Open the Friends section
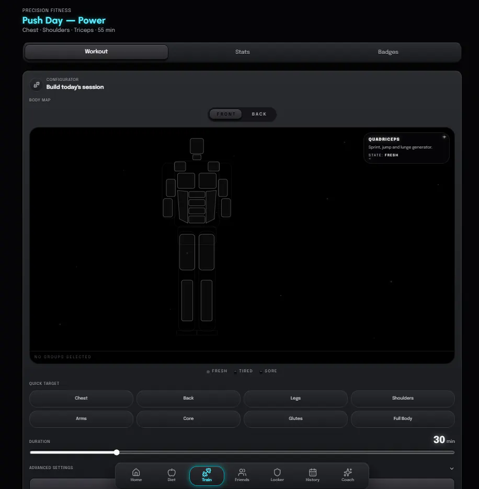Image resolution: width=479 pixels, height=489 pixels. [242, 475]
